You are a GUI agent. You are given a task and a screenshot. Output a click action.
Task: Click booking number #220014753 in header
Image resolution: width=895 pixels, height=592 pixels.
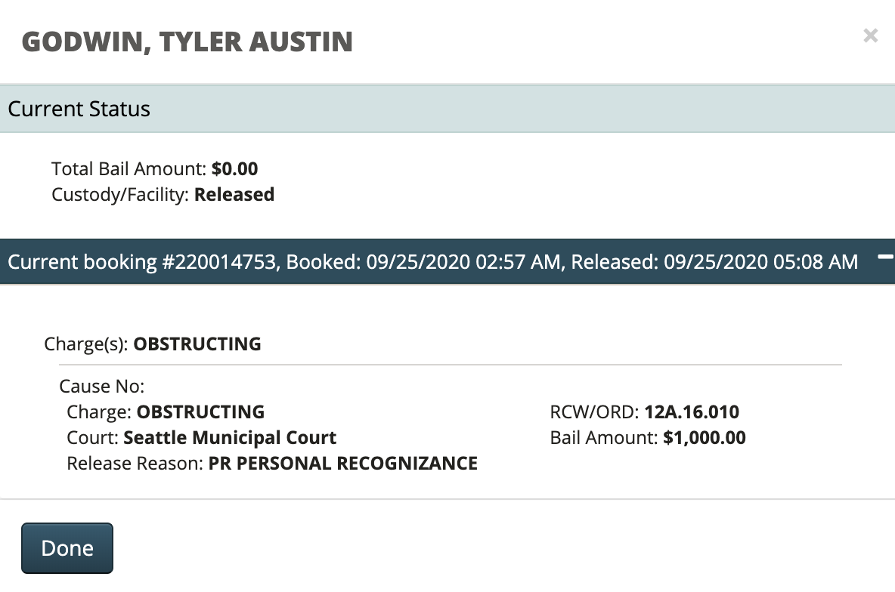point(217,262)
